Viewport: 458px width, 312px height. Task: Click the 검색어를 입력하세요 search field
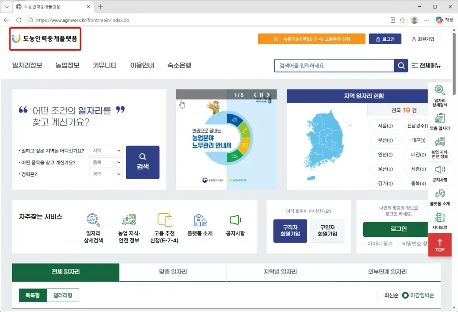point(334,66)
